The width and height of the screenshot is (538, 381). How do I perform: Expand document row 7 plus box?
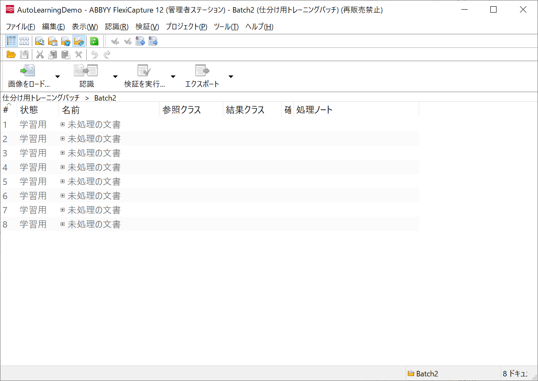click(x=63, y=210)
